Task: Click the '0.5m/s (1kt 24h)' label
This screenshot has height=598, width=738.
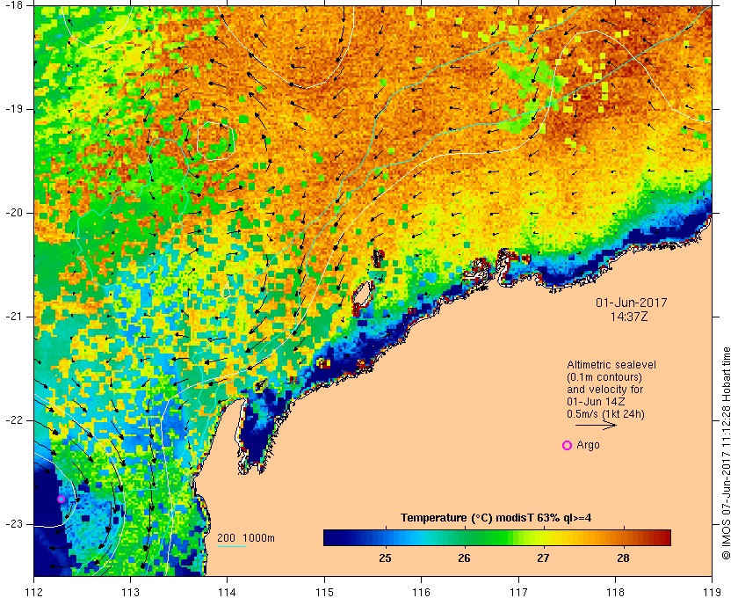Action: click(605, 414)
